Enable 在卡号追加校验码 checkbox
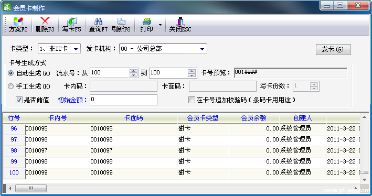This screenshot has width=372, height=196. pos(192,100)
